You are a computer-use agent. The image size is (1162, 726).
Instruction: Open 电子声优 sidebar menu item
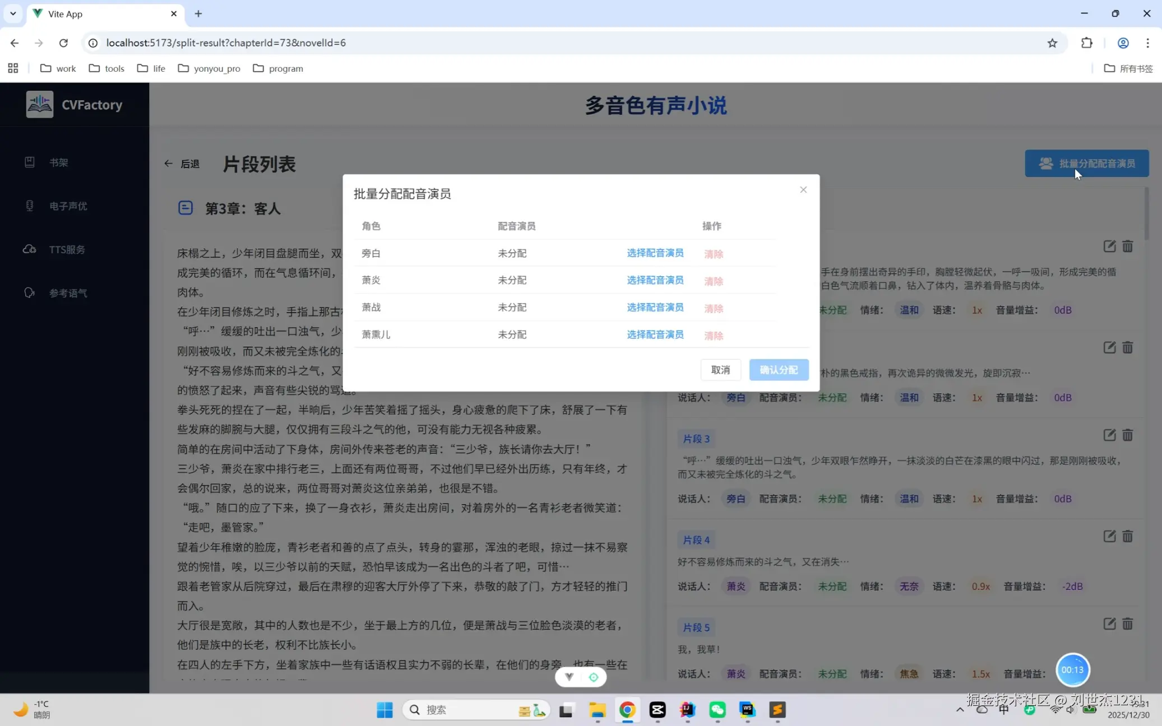click(67, 206)
